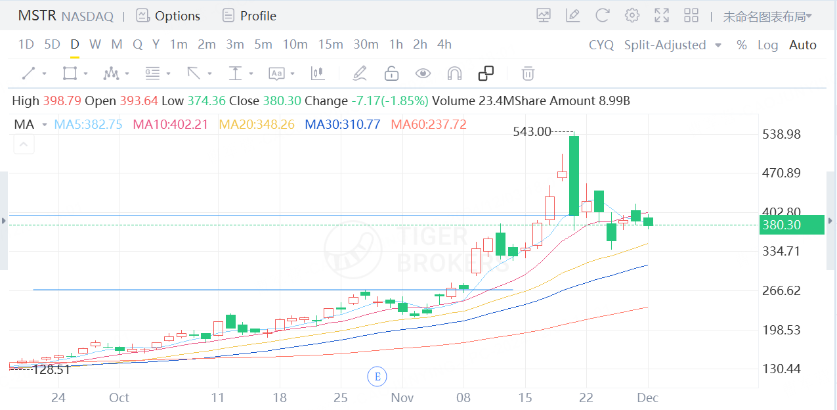
Task: Select the price range measure tool
Action: pyautogui.click(x=235, y=74)
